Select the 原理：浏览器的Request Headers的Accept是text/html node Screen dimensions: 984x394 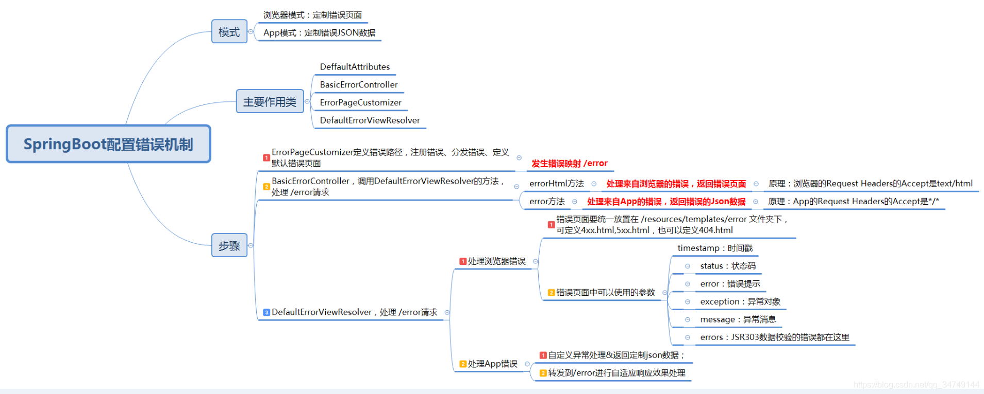[x=871, y=184]
